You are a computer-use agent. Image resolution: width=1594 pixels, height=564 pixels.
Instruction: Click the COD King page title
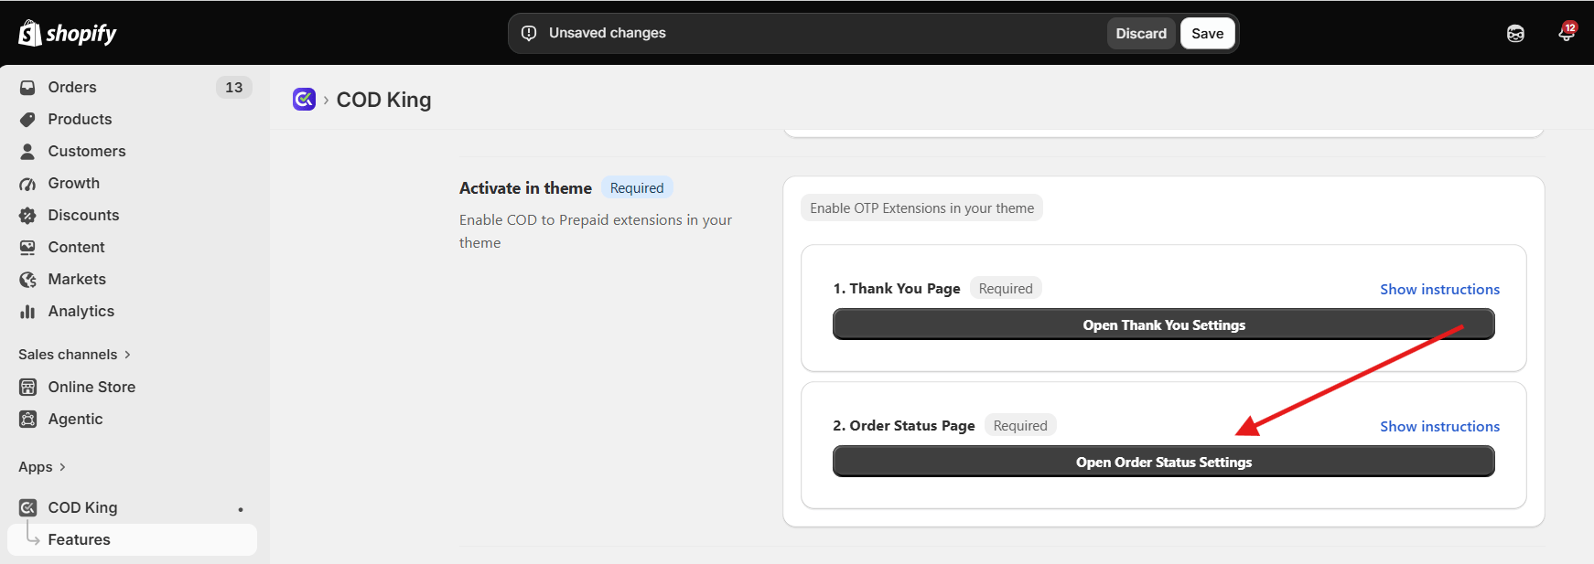coord(383,100)
